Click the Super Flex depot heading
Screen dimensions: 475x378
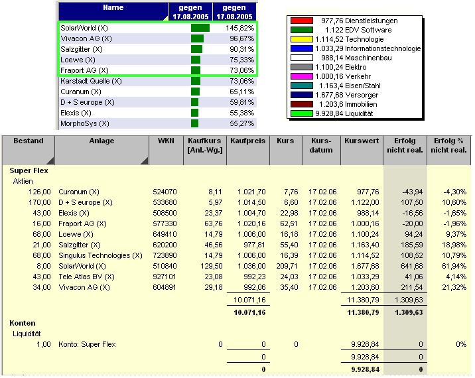[x=29, y=170]
